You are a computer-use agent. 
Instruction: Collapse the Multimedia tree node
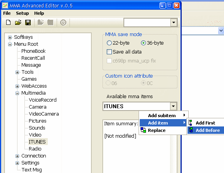coord(17,93)
